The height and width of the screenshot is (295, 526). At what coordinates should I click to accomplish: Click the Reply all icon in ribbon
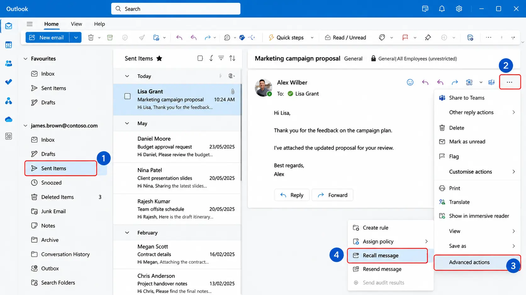coord(193,38)
